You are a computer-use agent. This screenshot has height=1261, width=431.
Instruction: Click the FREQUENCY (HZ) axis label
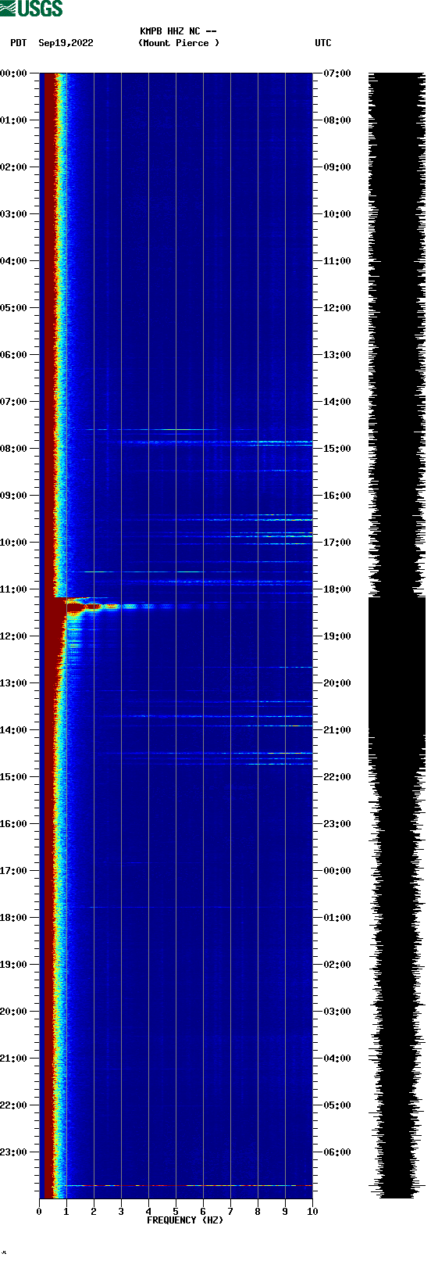pyautogui.click(x=185, y=1220)
